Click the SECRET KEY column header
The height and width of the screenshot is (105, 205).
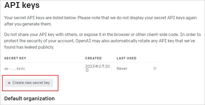(x=15, y=58)
